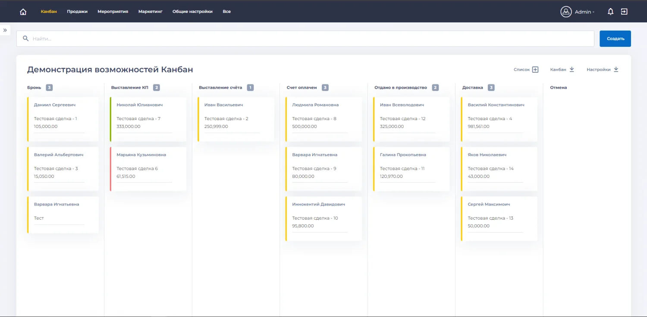
Task: Click the plus icon next to Список
Action: [535, 69]
